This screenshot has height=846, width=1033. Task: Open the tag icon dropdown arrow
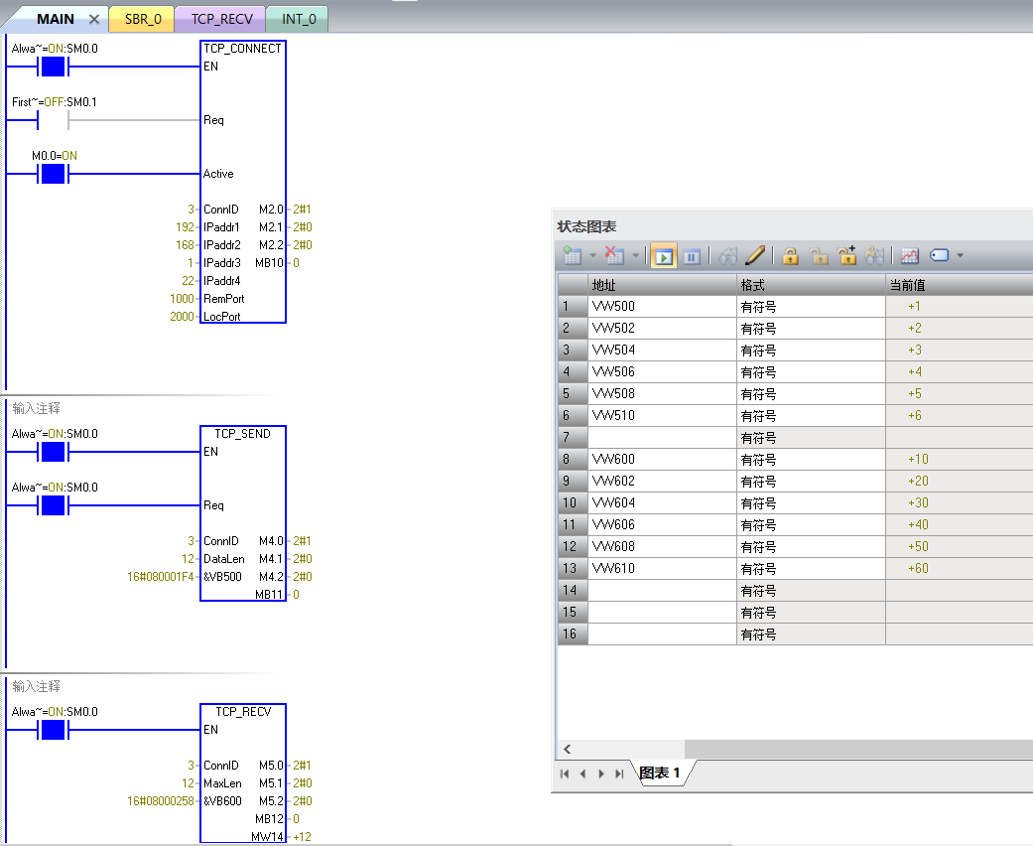click(960, 256)
